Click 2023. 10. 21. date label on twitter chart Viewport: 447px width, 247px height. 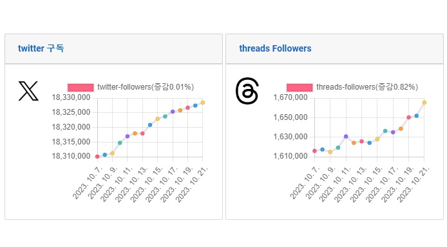[x=191, y=184]
